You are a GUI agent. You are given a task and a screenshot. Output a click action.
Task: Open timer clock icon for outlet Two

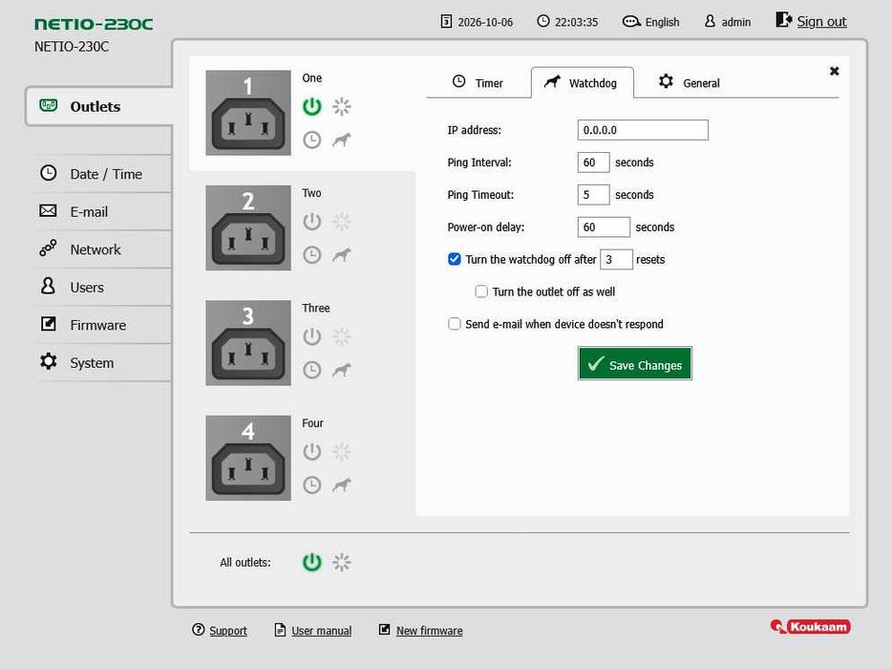pyautogui.click(x=311, y=255)
